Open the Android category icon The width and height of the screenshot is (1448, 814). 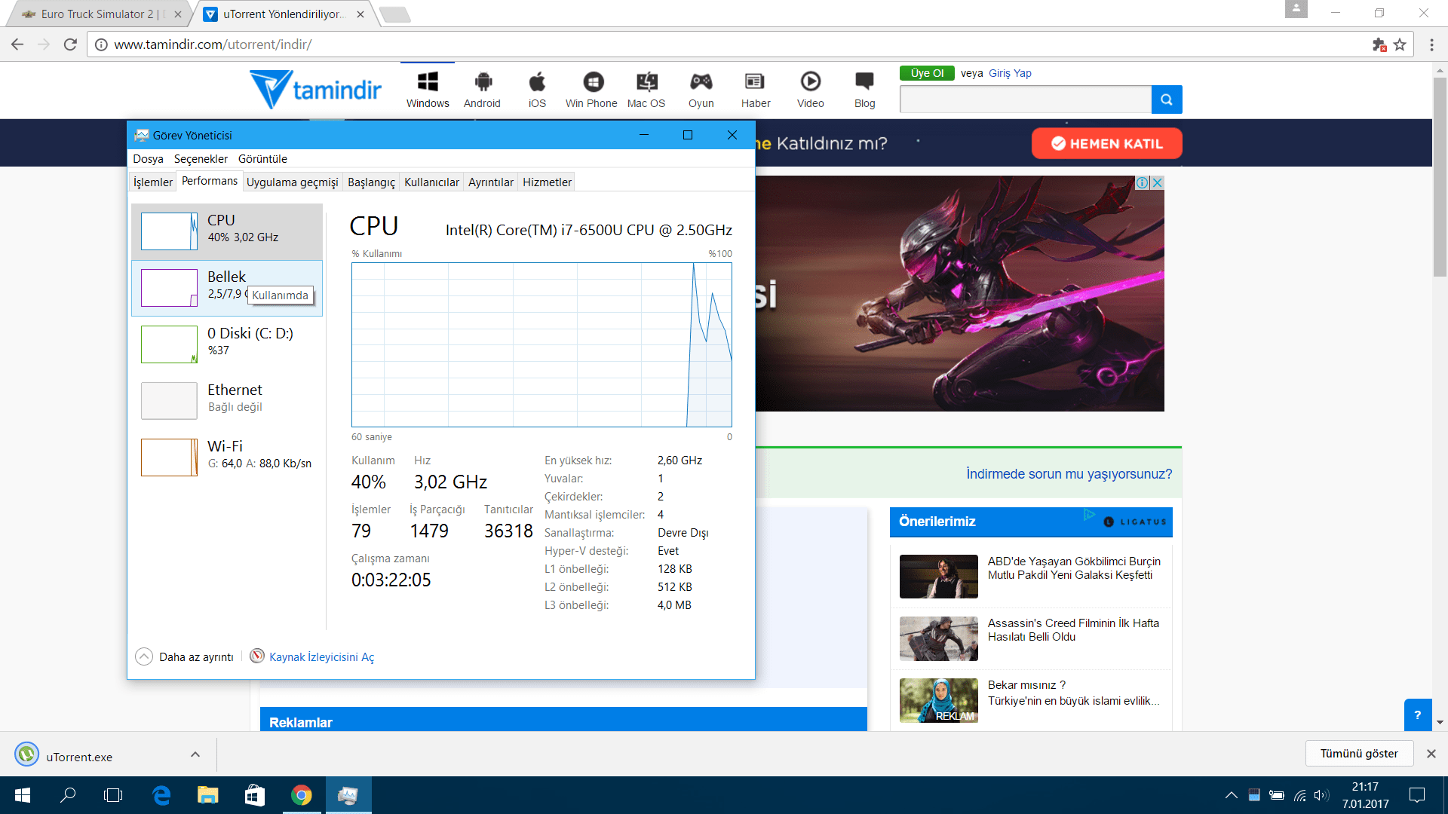tap(483, 82)
